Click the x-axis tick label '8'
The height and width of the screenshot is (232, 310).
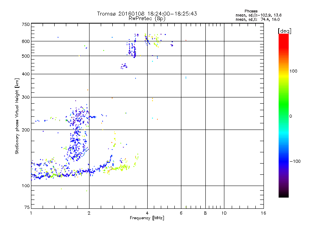(205, 213)
